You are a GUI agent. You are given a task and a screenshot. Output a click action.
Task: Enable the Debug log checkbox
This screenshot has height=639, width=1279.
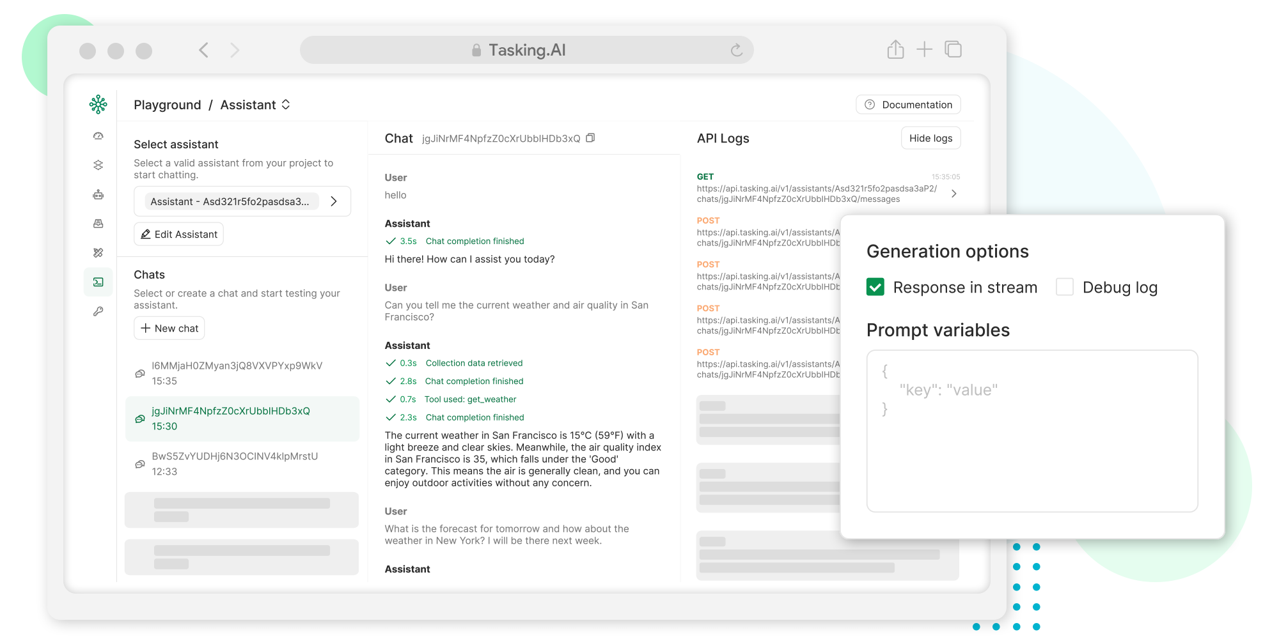[x=1064, y=287]
